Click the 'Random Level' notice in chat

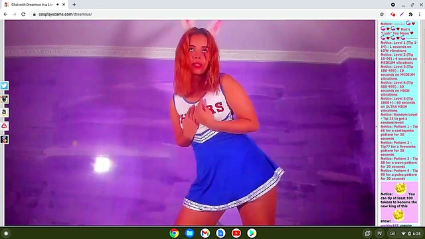point(398,118)
